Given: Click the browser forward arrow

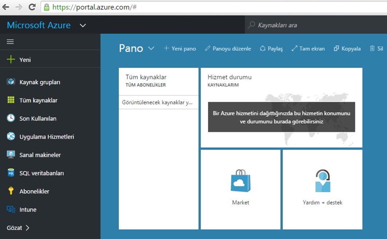Looking at the screenshot, I should click(x=19, y=7).
